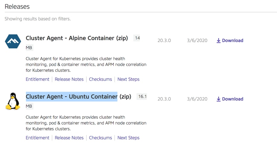Click download arrow icon for Ubuntu Container
Image resolution: width=277 pixels, height=149 pixels.
218,99
